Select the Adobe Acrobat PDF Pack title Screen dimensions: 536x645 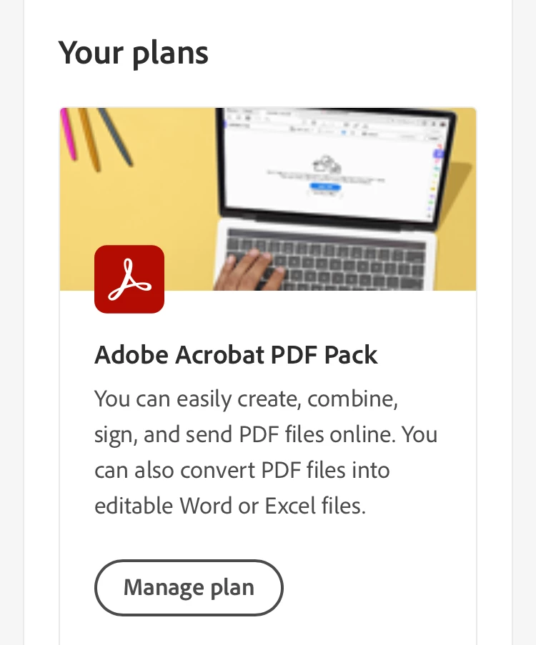coord(236,354)
